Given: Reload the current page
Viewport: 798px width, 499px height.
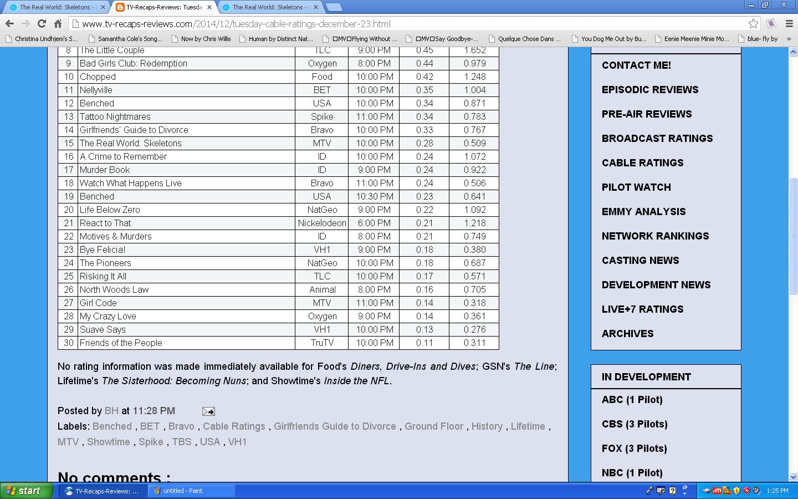Looking at the screenshot, I should pyautogui.click(x=42, y=24).
